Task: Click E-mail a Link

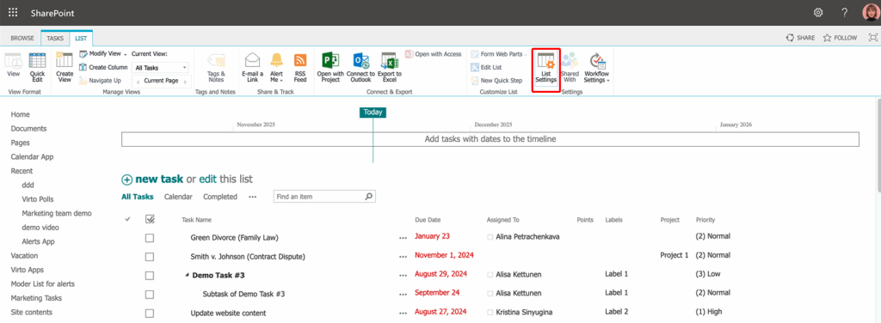Action: [252, 68]
